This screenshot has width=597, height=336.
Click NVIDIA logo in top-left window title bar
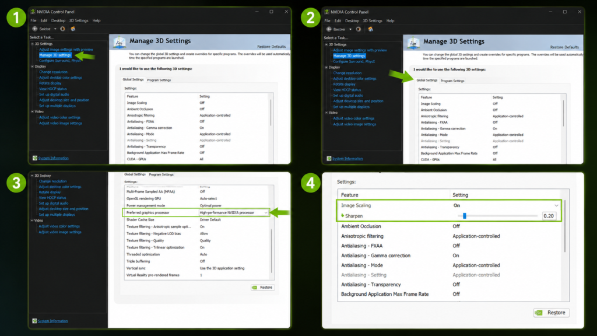33,12
